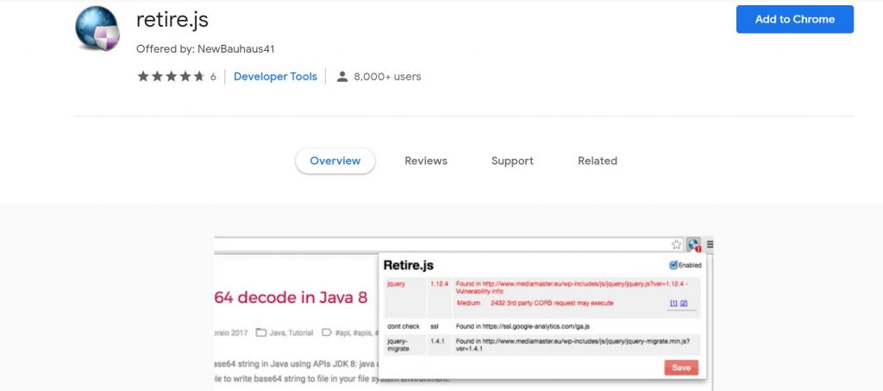Screen dimensions: 883x391
Task: Click the Medium severity label
Action: tap(468, 303)
